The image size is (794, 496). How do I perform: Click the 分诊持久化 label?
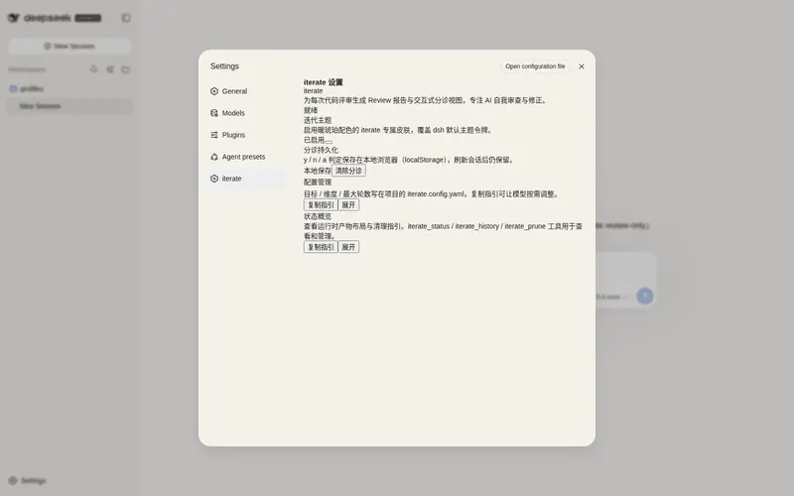click(321, 150)
